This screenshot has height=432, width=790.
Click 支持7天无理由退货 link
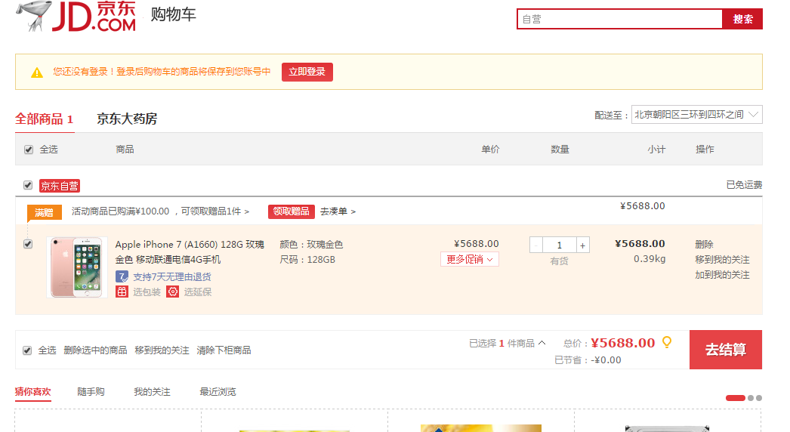[171, 276]
